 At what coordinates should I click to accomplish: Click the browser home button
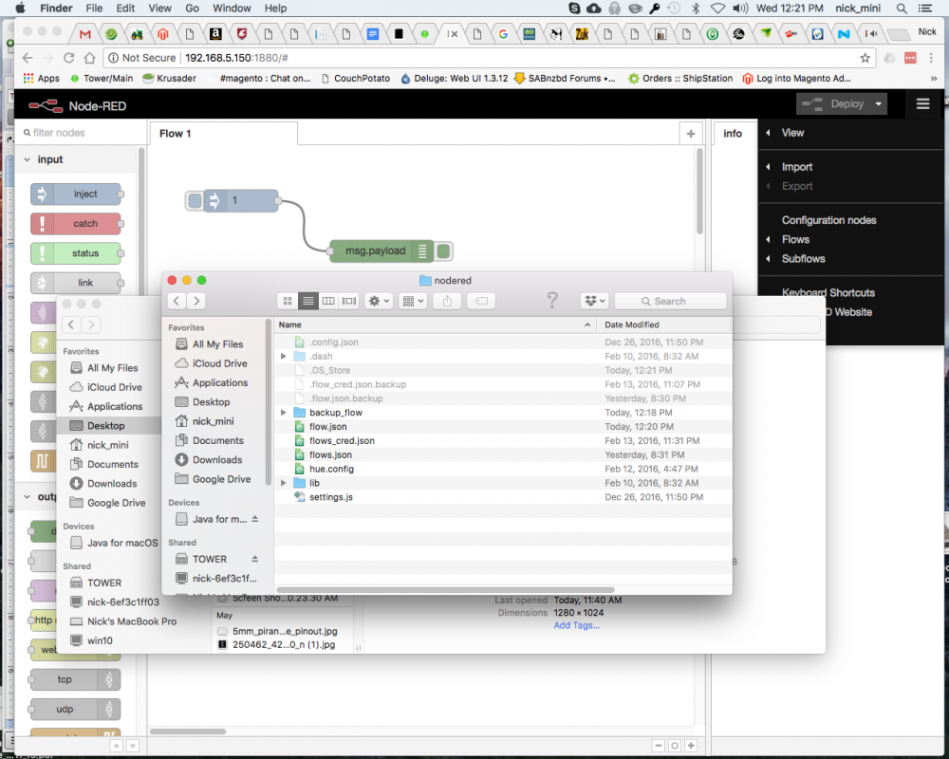[x=89, y=58]
